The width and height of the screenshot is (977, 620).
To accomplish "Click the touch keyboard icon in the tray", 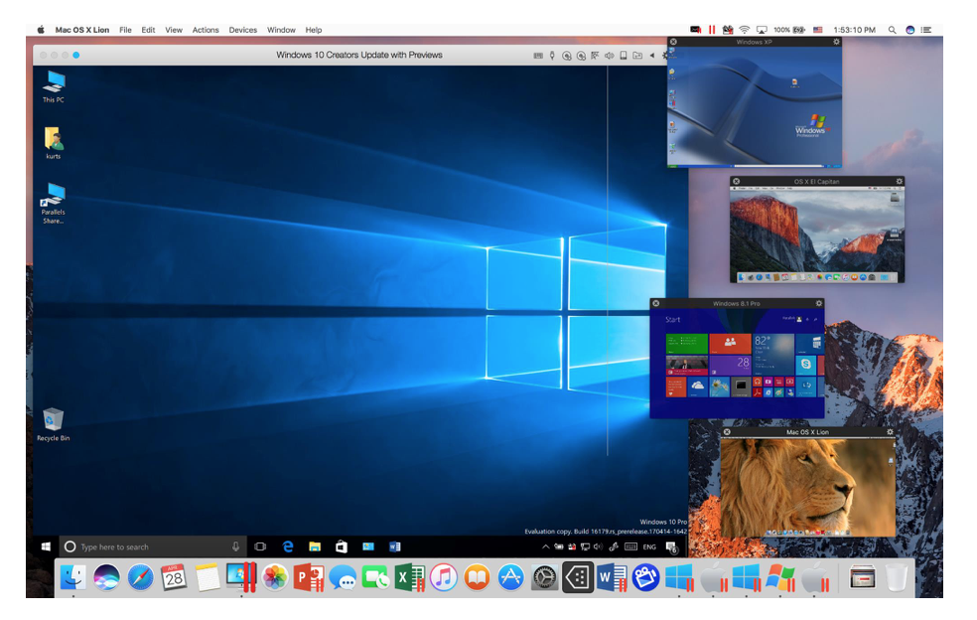I will click(630, 546).
